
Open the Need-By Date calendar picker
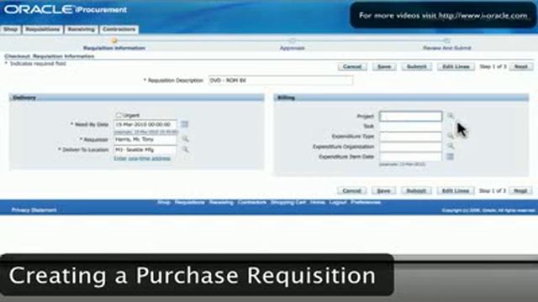(185, 124)
